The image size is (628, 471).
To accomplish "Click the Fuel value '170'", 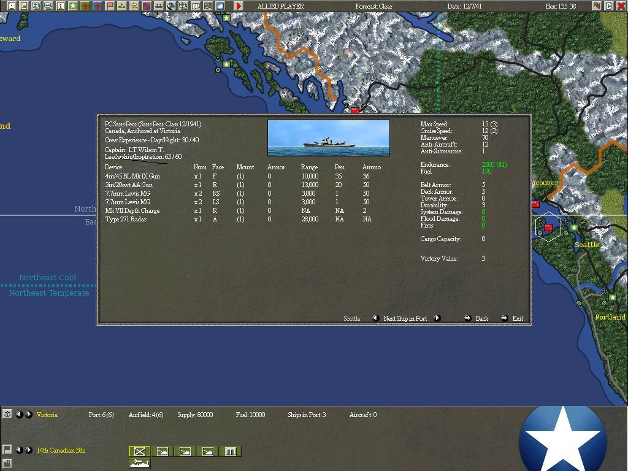I will [486, 172].
